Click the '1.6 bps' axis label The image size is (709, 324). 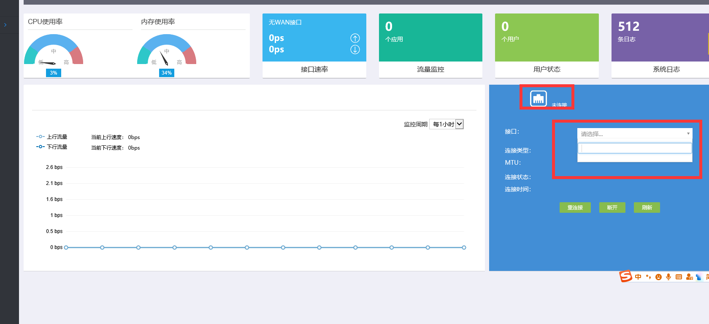click(x=54, y=199)
